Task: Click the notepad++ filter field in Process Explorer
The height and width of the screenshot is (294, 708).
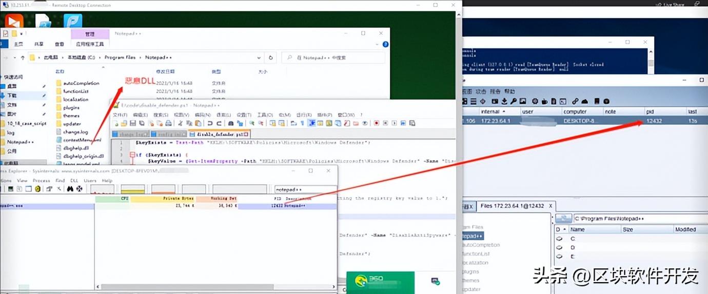Action: (305, 189)
